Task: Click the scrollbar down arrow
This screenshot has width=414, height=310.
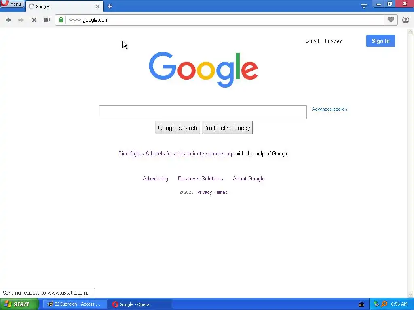Action: coord(410,294)
